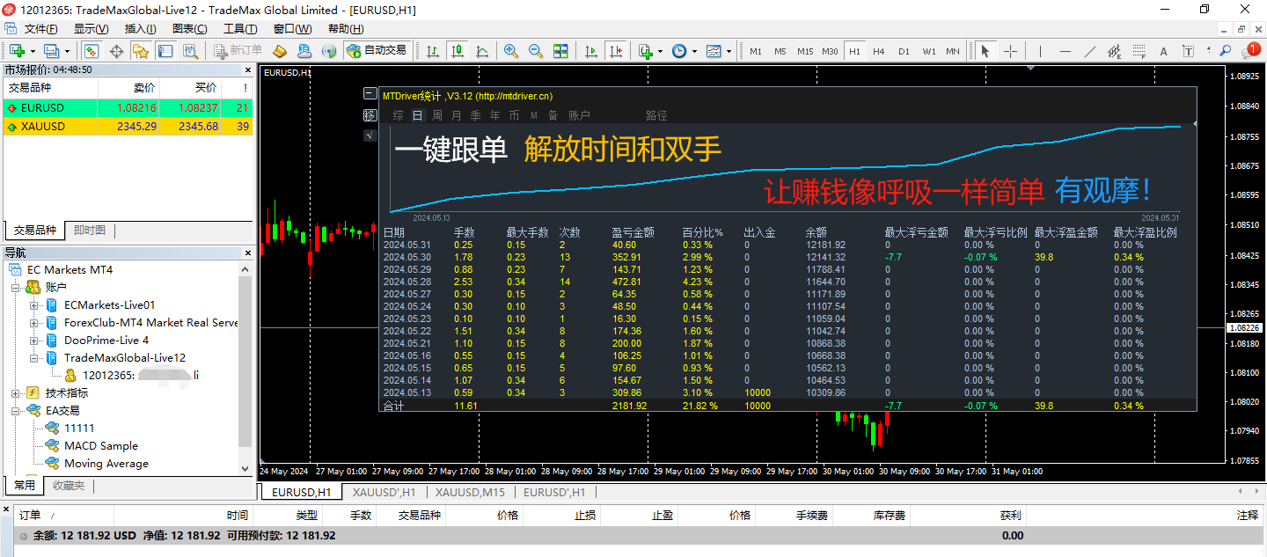Select the XAUUSD row in Market Watch

(128, 127)
